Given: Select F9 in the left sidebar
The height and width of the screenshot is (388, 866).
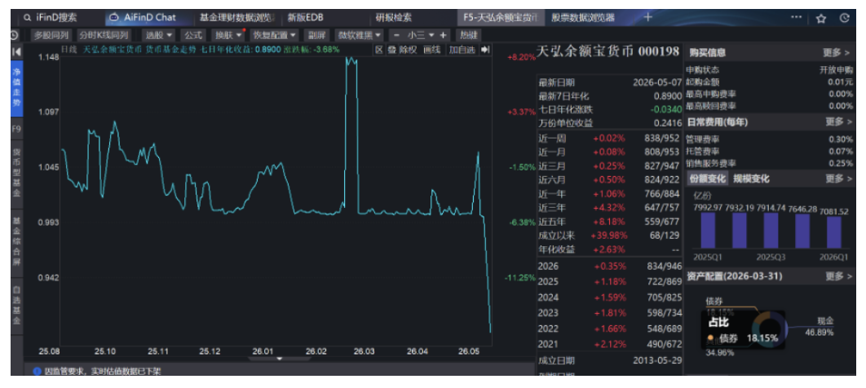Looking at the screenshot, I should (x=16, y=129).
